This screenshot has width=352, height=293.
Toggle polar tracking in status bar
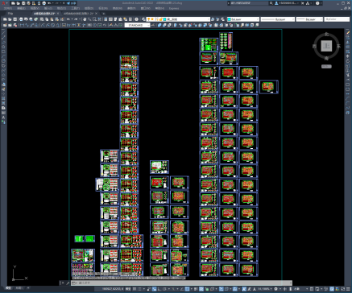click(x=164, y=289)
